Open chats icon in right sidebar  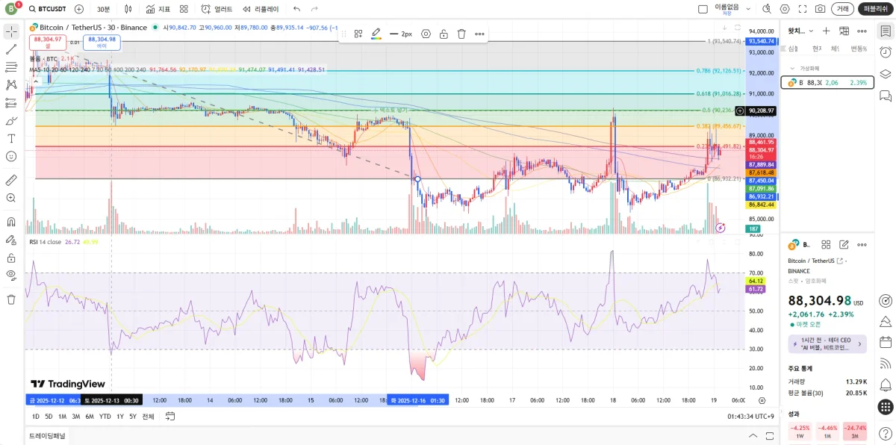coord(886,96)
